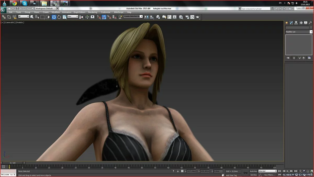Open the Graph Editors menu
Screen dimensions: 314x177
(x=79, y=12)
